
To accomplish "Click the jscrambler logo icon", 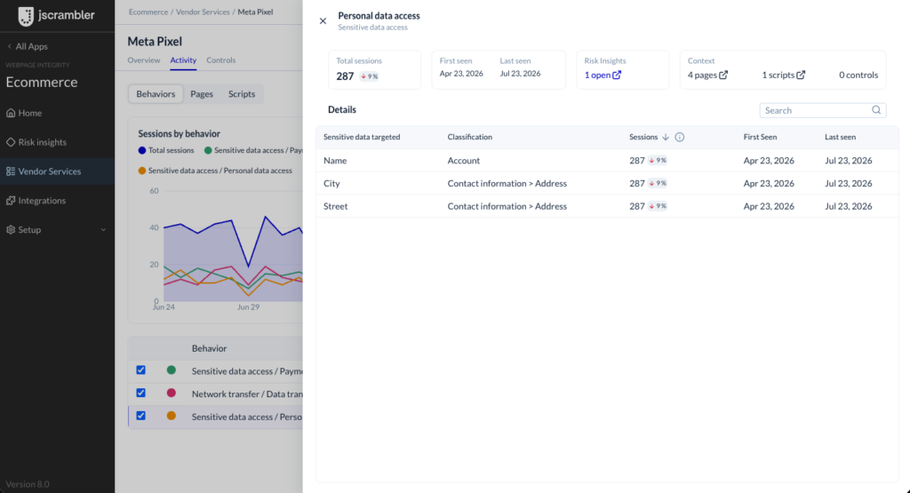I will [x=26, y=16].
